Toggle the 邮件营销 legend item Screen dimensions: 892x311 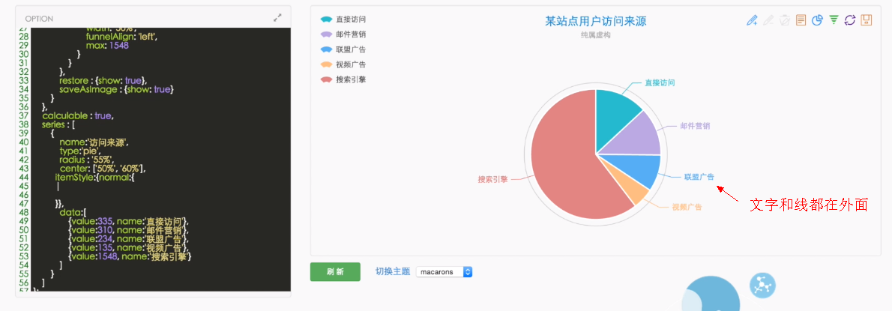343,34
